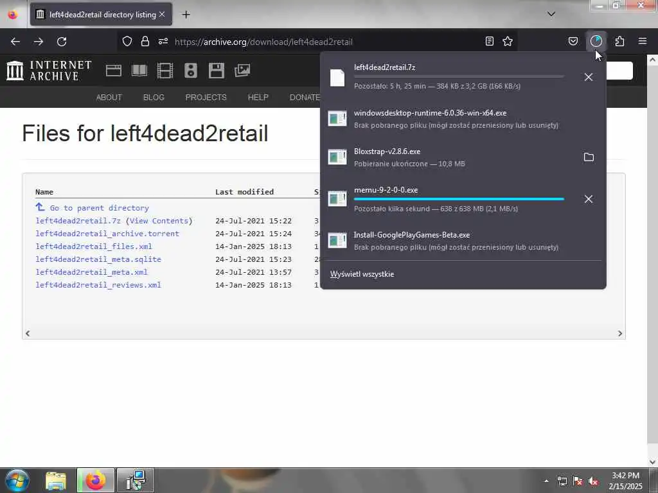
Task: Close the downloads panel via the downloads toolbar button
Action: pyautogui.click(x=596, y=41)
